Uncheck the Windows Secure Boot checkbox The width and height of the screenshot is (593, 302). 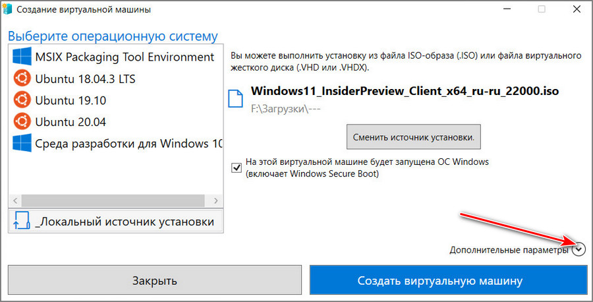(237, 167)
